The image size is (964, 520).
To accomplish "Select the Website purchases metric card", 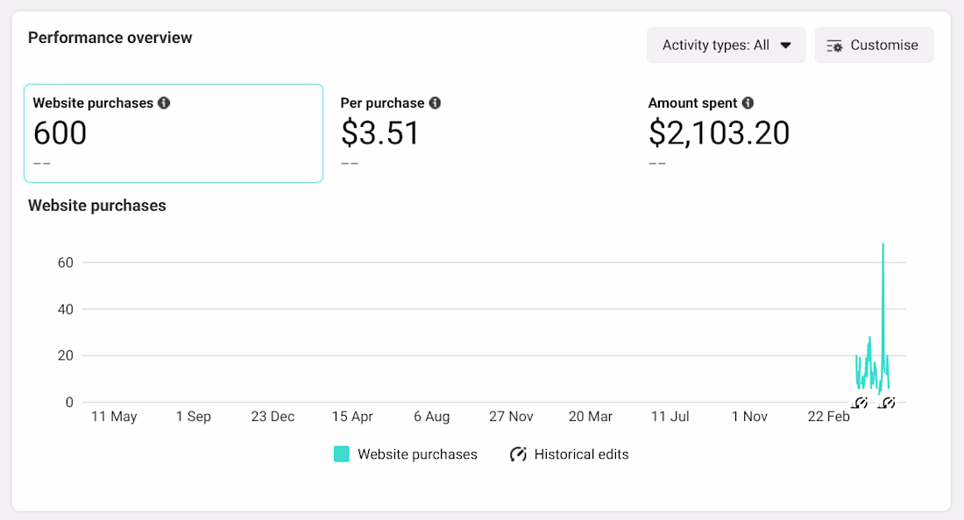I will click(174, 133).
